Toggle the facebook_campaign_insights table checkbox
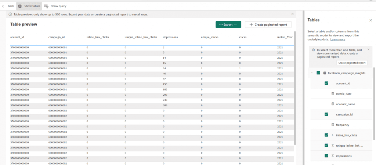376x165 pixels. click(318, 73)
